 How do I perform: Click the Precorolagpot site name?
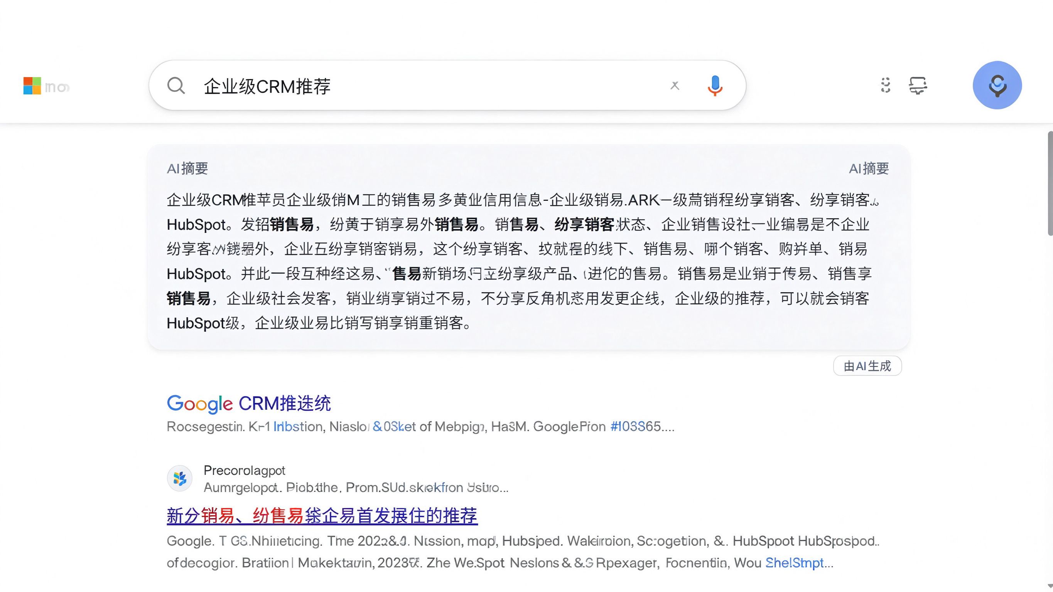[245, 470]
